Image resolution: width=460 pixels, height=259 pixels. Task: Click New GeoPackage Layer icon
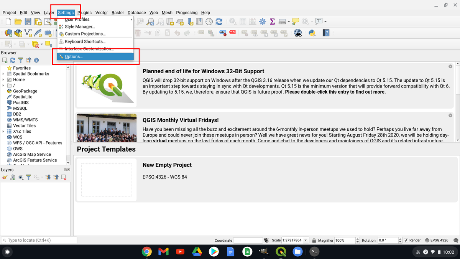tap(18, 33)
